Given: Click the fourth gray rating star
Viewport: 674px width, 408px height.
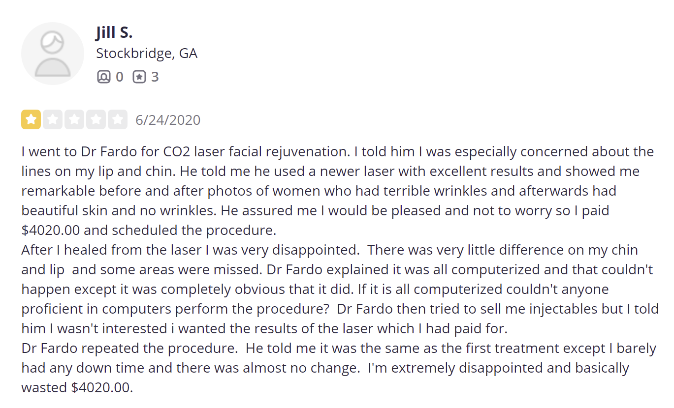Looking at the screenshot, I should click(96, 119).
